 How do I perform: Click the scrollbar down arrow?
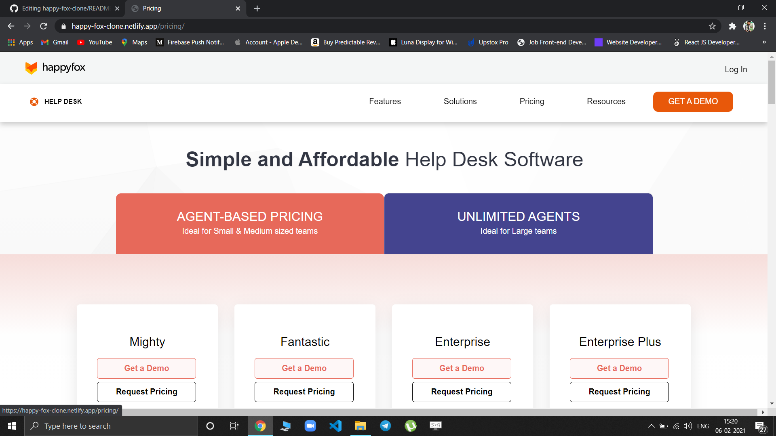(772, 403)
